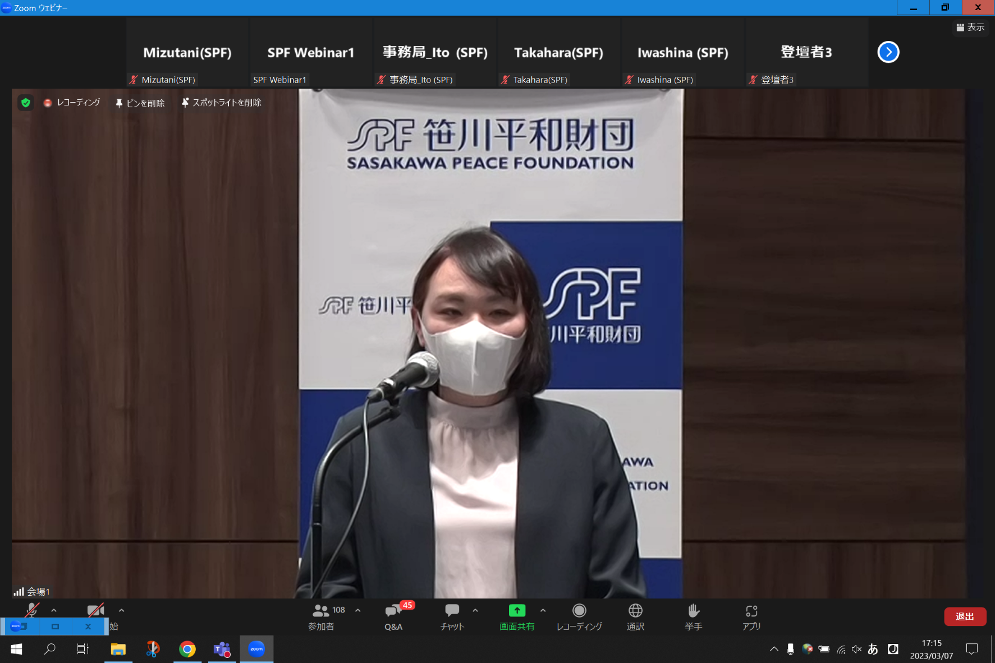Click ピンを削除 to remove pin
The height and width of the screenshot is (663, 995).
[140, 103]
